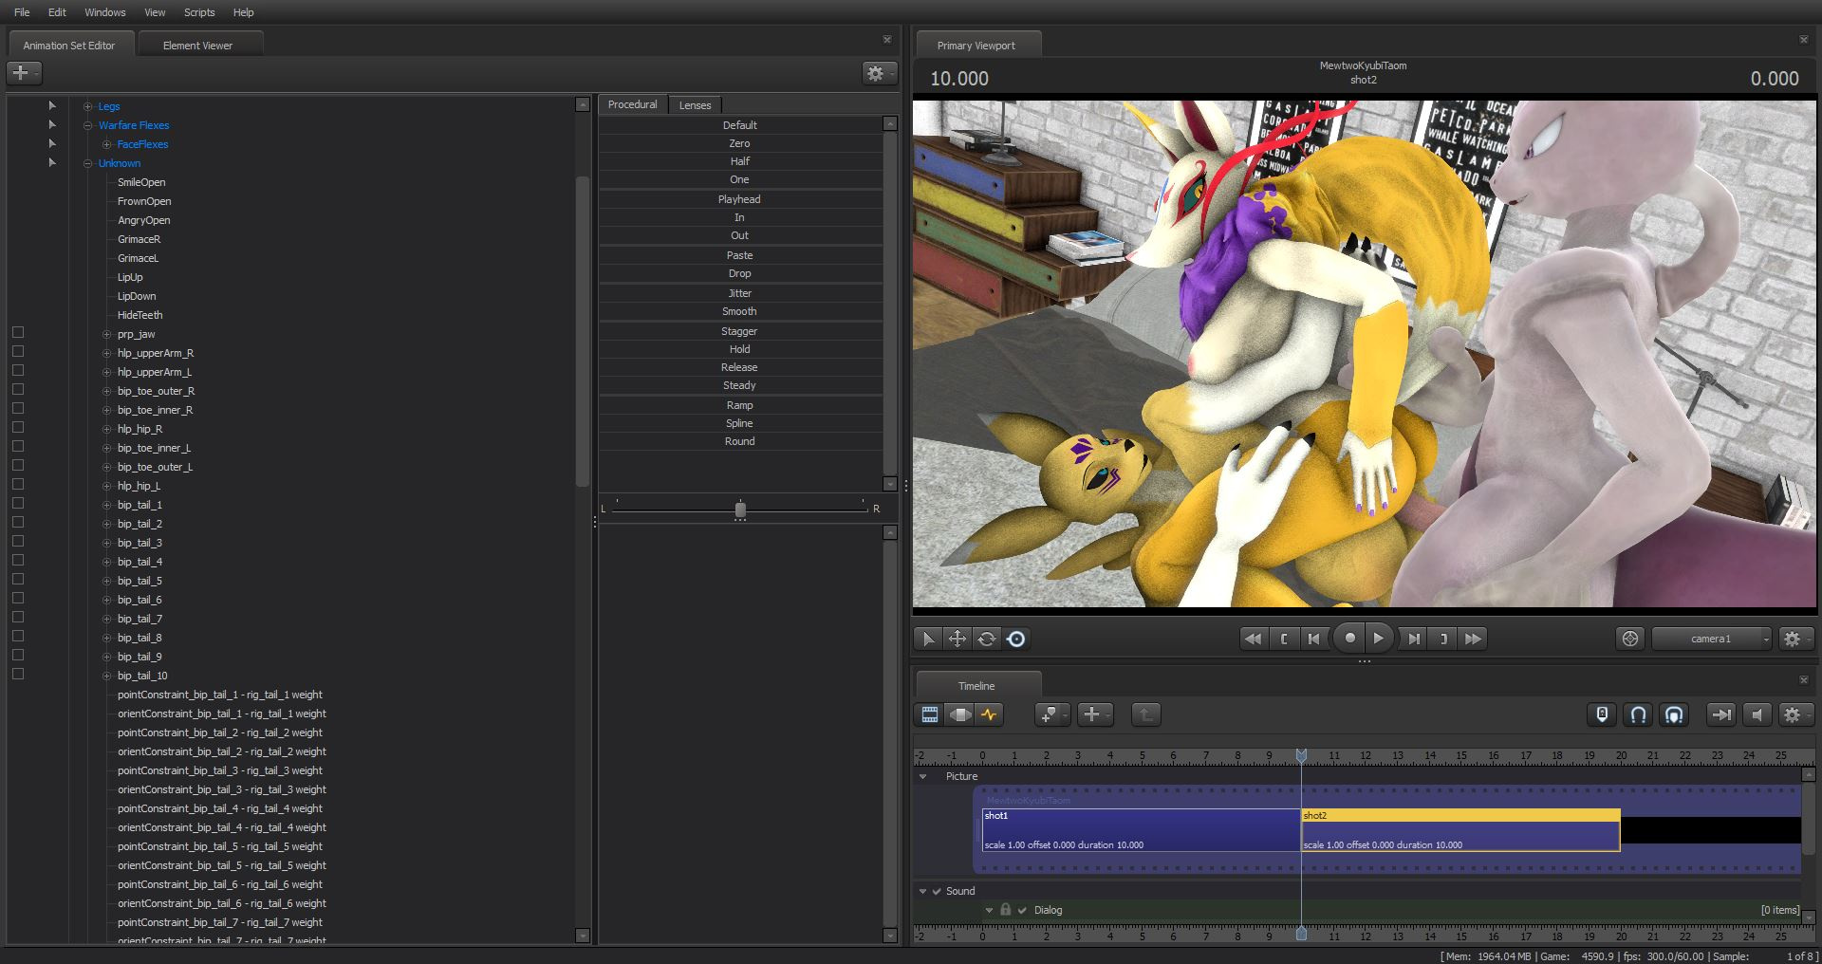Open the Animation Set Editor gear settings
Viewport: 1822px width, 964px height.
(x=879, y=73)
